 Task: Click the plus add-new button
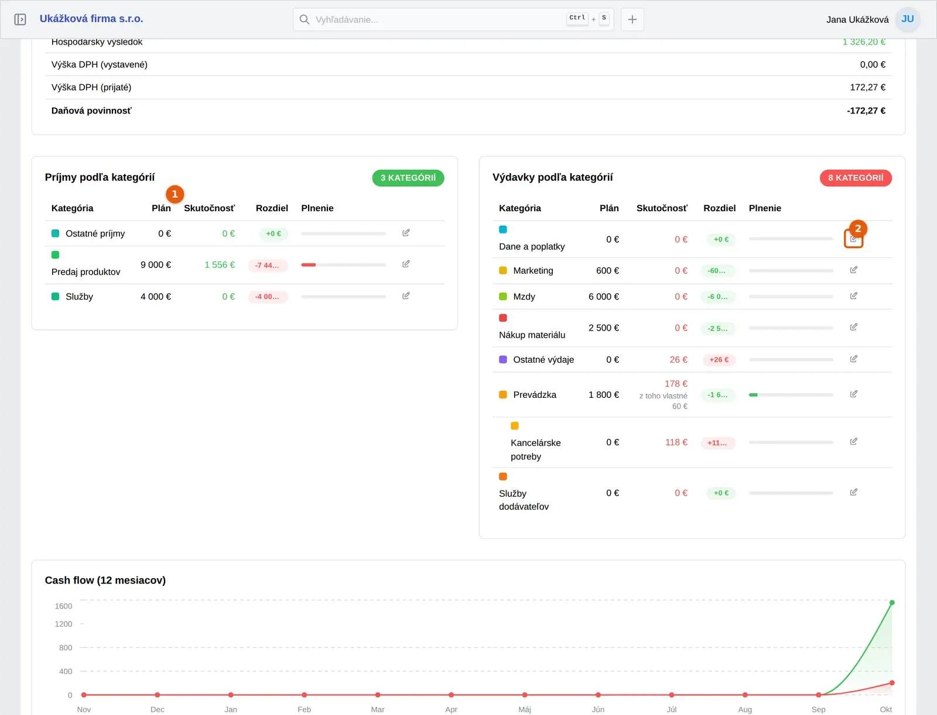click(632, 19)
